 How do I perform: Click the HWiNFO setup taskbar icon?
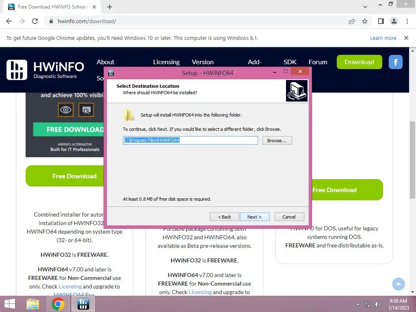(83, 304)
